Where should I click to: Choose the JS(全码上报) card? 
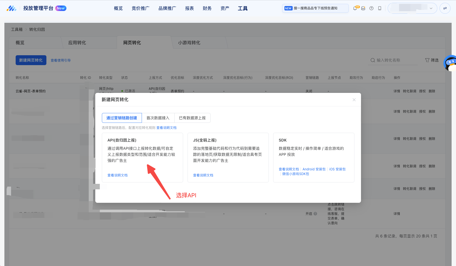pos(228,157)
